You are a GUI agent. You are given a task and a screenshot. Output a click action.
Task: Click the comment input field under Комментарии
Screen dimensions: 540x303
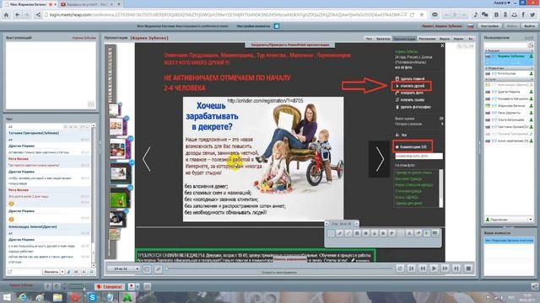(418, 156)
